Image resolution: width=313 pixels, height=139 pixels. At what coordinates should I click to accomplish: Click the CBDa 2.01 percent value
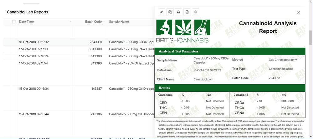point(259,101)
